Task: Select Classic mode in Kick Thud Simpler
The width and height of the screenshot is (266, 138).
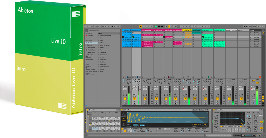Action: (x=124, y=114)
